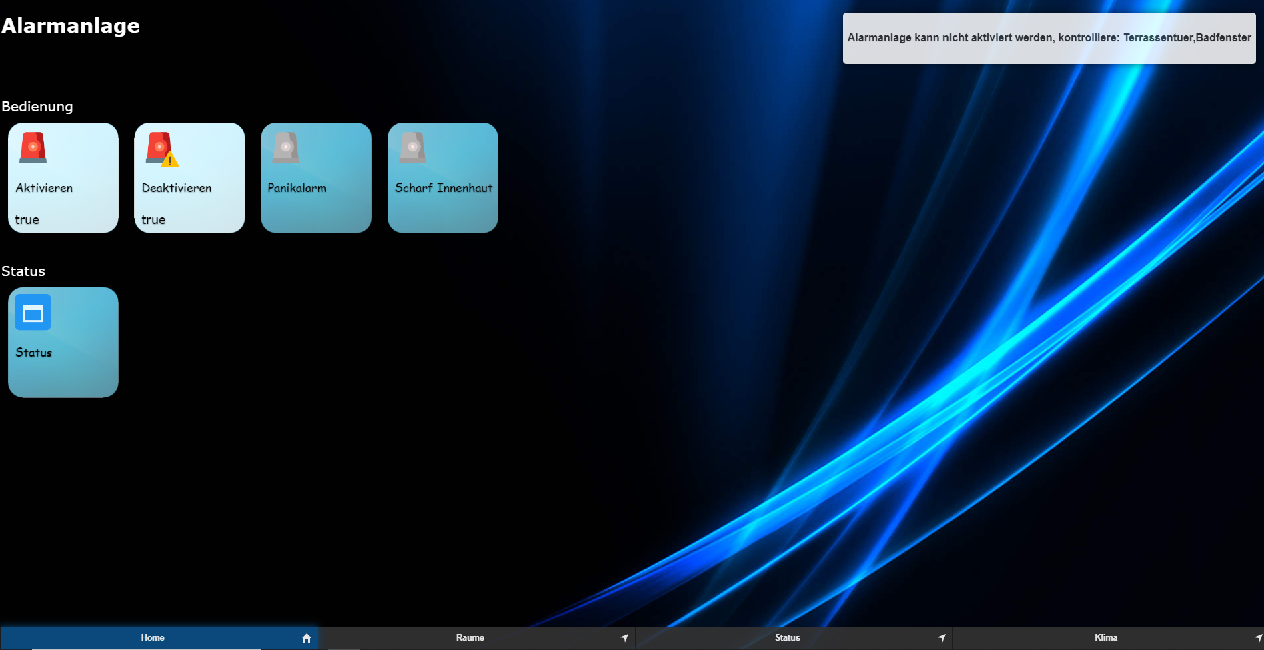Click the Alarmanlage page title
The height and width of the screenshot is (650, 1264).
tap(71, 25)
